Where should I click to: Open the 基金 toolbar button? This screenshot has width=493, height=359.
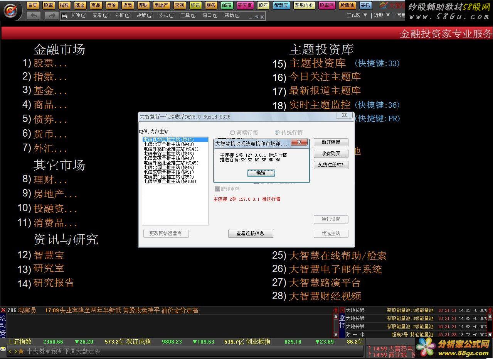(80, 5)
